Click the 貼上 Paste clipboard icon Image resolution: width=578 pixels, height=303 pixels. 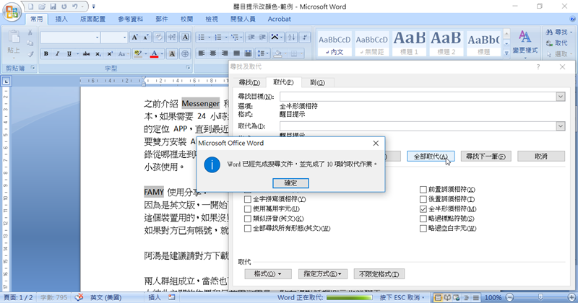(x=14, y=37)
